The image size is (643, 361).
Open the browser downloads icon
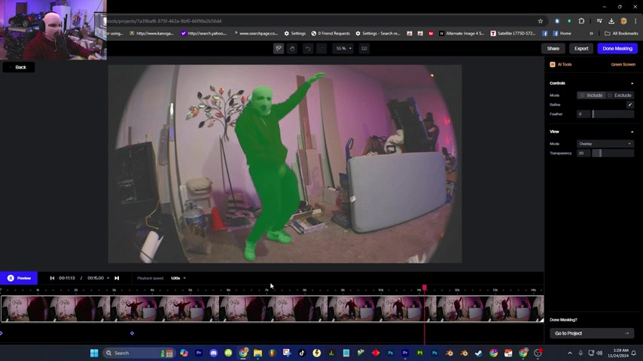point(611,21)
